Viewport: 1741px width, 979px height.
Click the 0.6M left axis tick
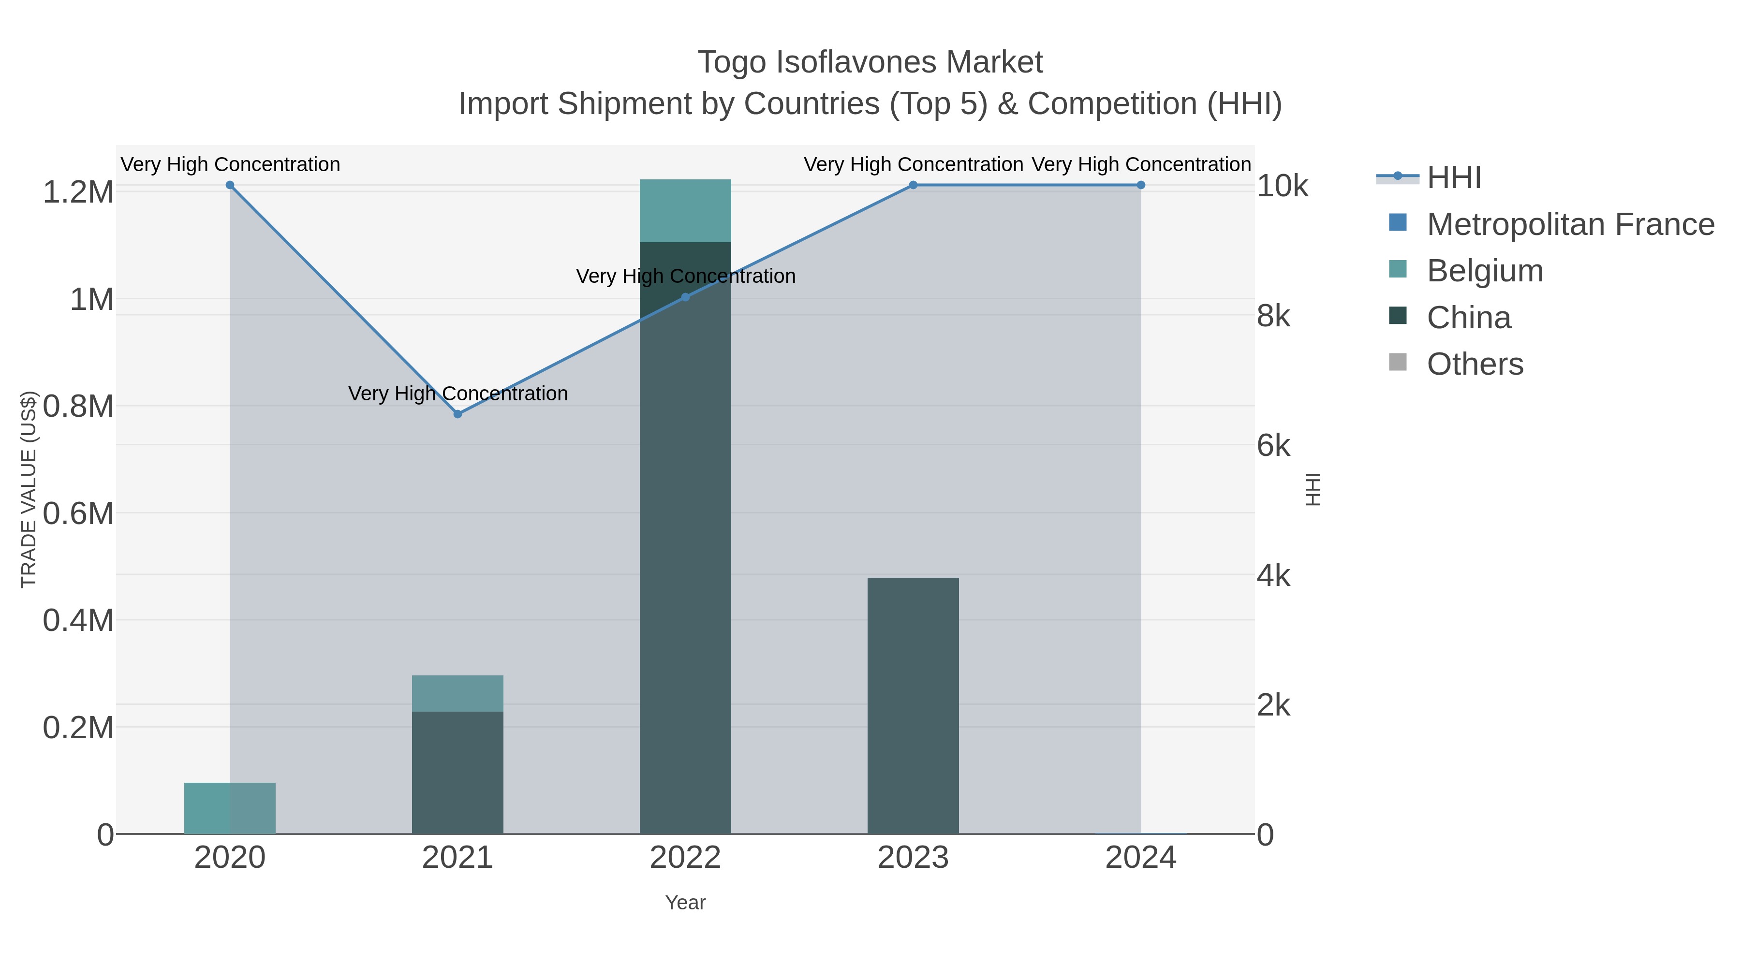coord(78,513)
